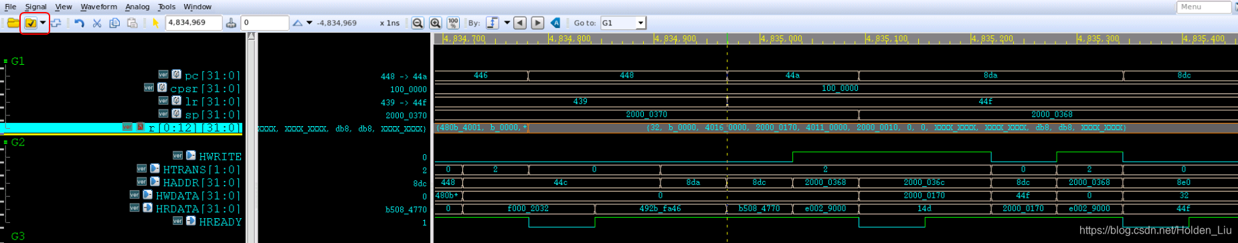1238x243 pixels.
Task: Collapse the G1 signal group
Action: coord(5,61)
